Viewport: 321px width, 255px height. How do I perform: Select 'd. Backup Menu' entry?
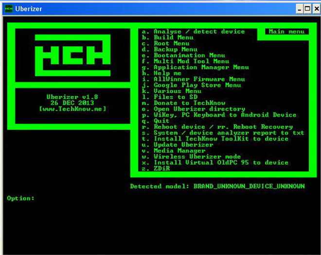[x=170, y=49]
